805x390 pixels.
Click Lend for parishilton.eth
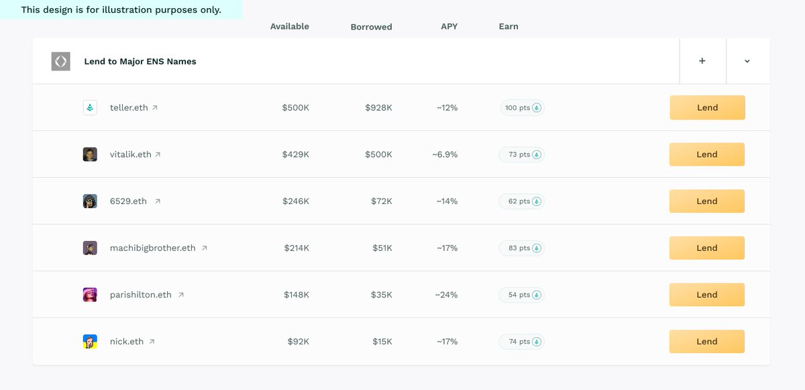[707, 294]
